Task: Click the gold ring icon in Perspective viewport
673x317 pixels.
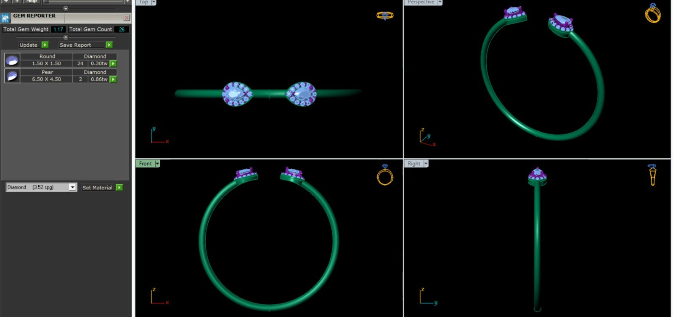Action: pos(652,13)
